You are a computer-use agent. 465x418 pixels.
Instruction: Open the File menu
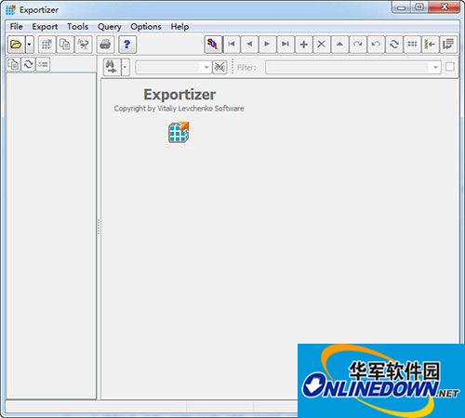tap(16, 27)
